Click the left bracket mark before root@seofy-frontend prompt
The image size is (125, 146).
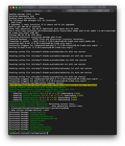coord(9,83)
